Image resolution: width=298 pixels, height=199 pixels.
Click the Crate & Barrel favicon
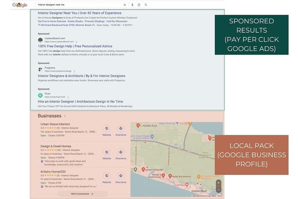[x=40, y=40]
